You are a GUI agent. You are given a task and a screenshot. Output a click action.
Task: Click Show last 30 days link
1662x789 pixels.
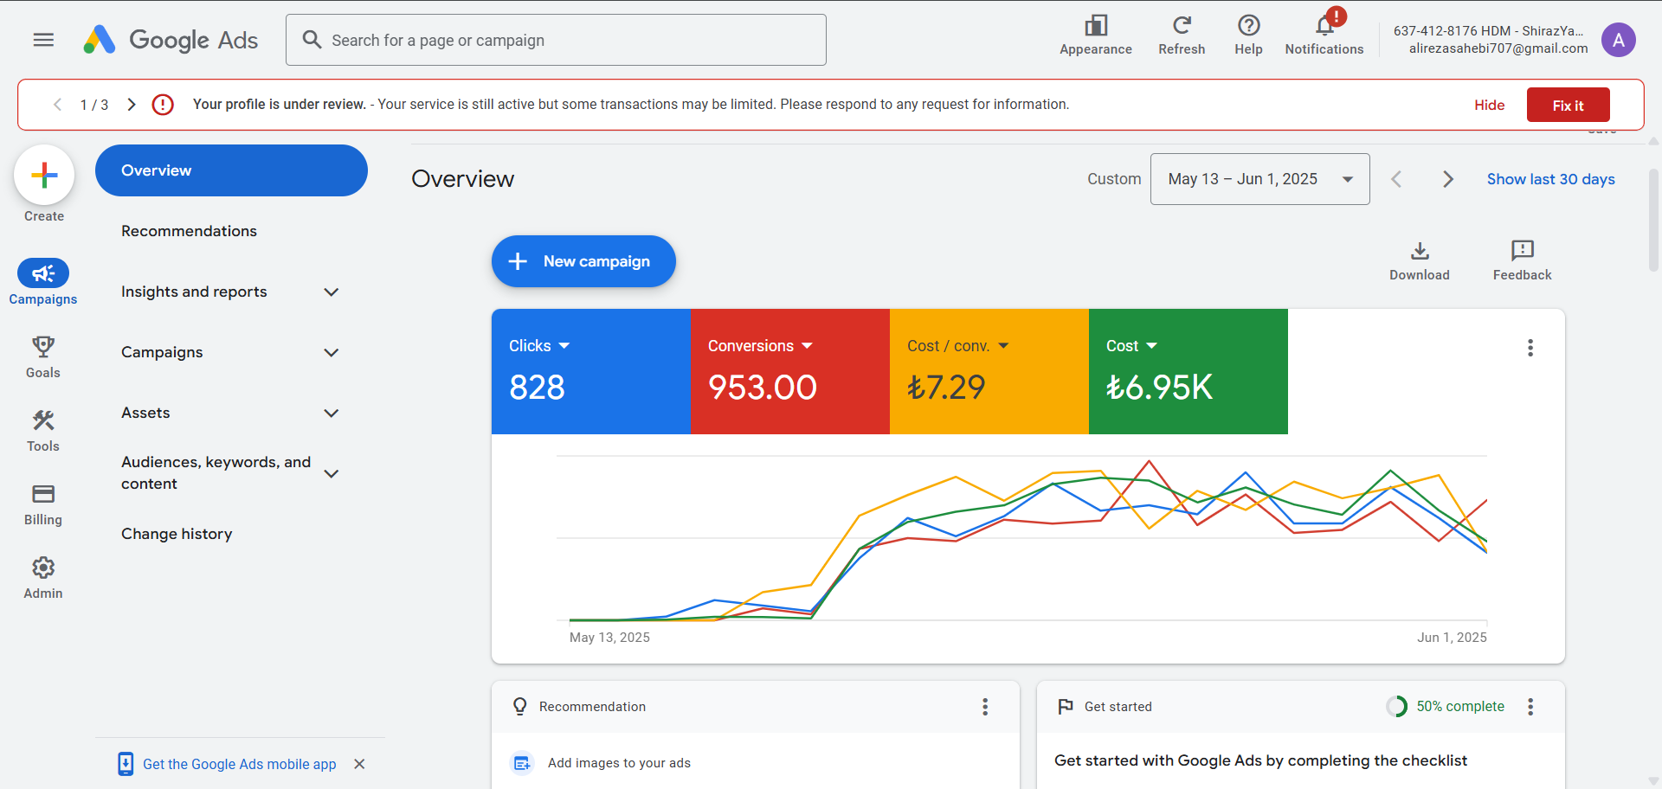pos(1550,179)
